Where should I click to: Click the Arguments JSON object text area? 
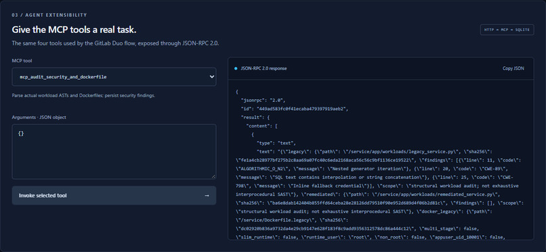click(x=114, y=152)
